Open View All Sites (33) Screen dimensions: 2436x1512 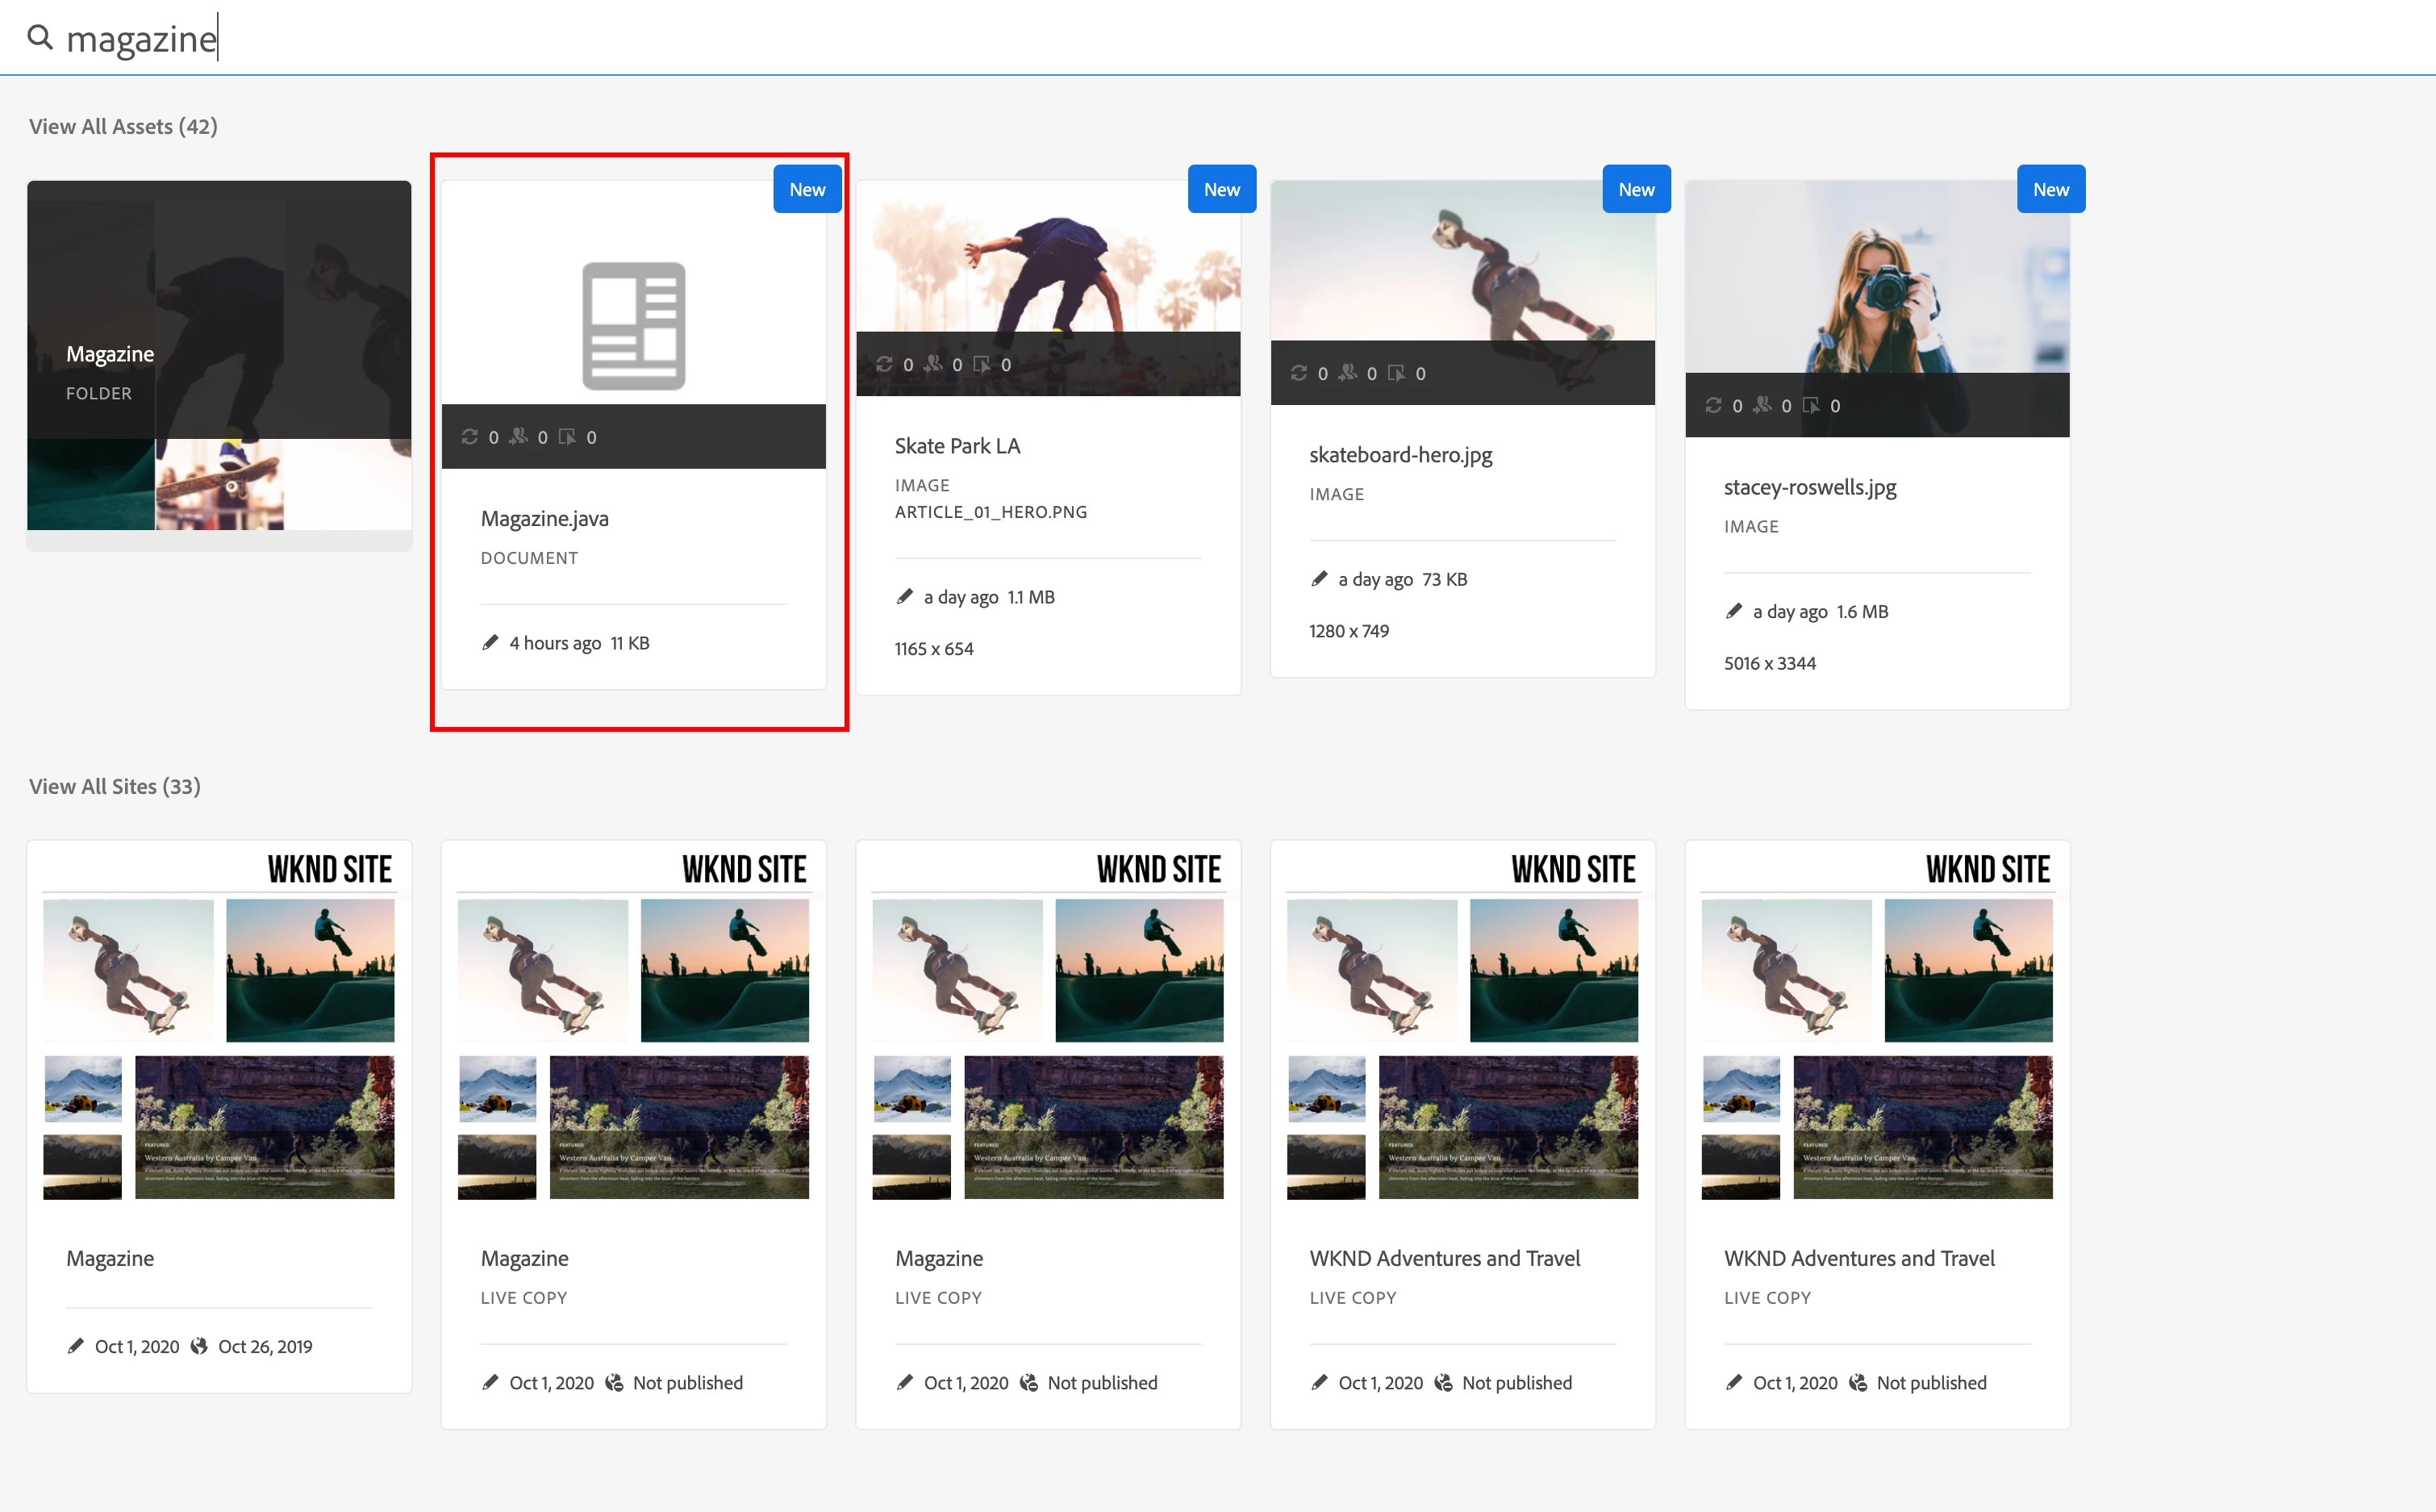point(114,786)
